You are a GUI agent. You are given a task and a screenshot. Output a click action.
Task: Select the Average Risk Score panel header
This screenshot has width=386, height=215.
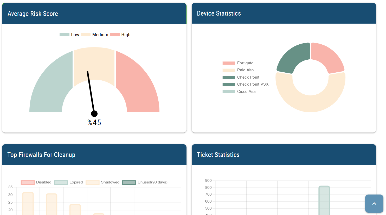point(33,13)
